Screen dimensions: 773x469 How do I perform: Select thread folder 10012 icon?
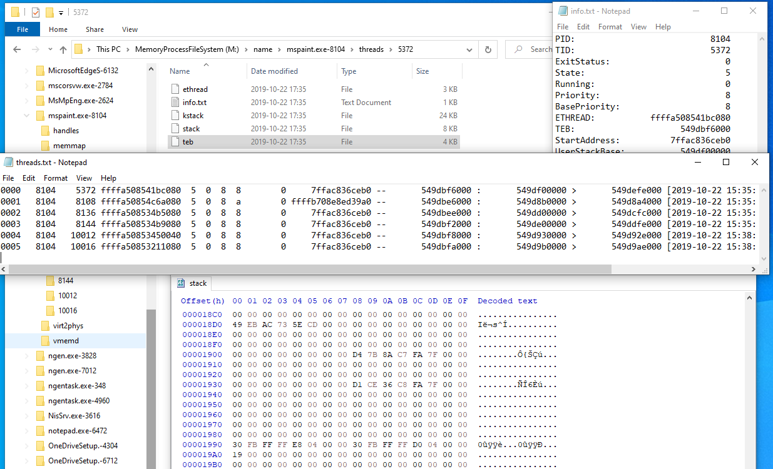(x=50, y=295)
